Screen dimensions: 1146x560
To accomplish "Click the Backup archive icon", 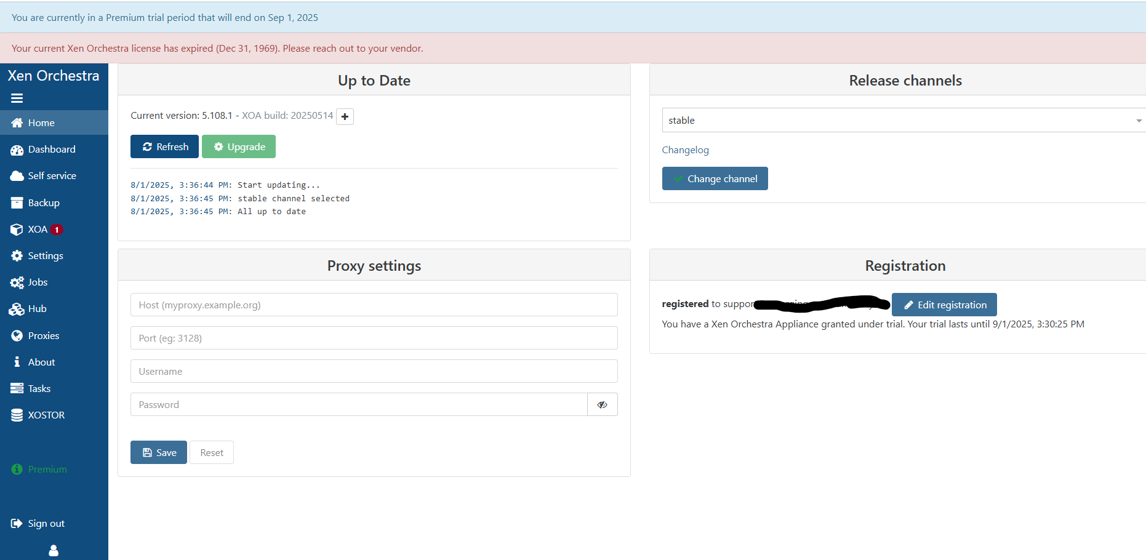I will pos(17,203).
